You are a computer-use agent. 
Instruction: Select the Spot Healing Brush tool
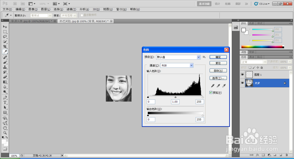tap(5, 57)
